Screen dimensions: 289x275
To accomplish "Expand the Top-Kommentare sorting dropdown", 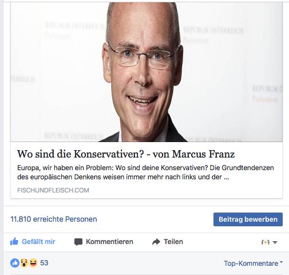I will pos(254,264).
